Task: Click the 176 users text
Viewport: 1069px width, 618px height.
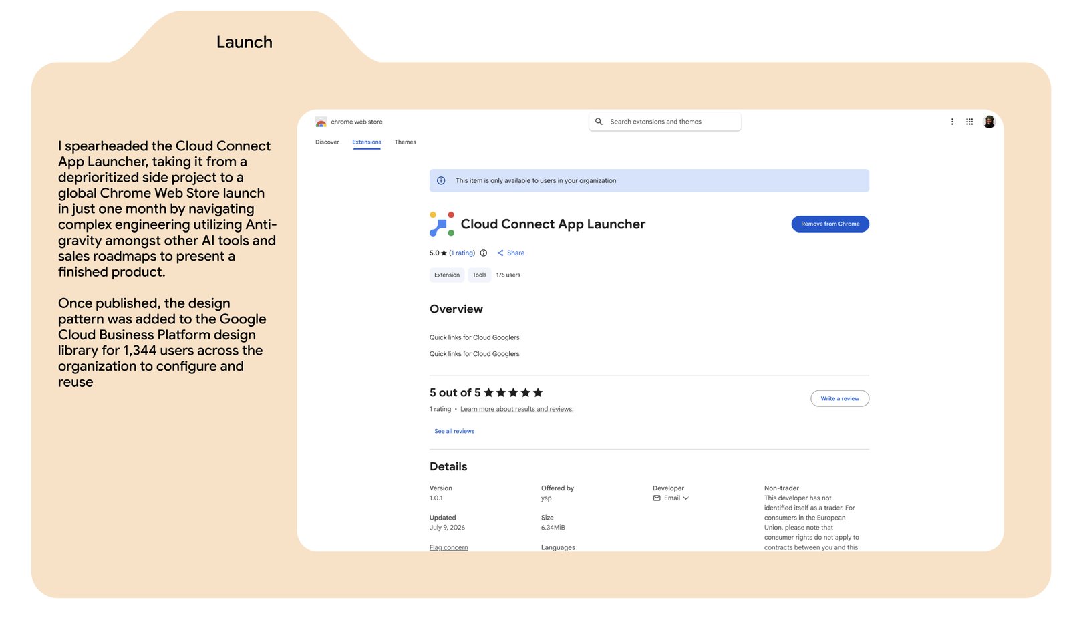Action: tap(508, 275)
